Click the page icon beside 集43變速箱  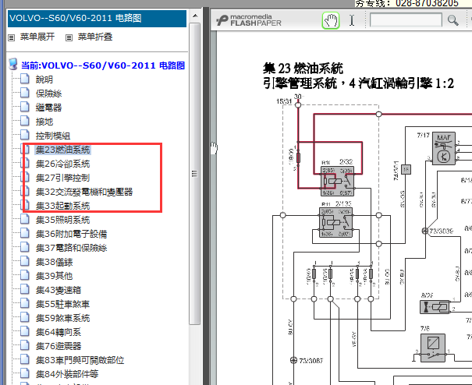point(25,289)
